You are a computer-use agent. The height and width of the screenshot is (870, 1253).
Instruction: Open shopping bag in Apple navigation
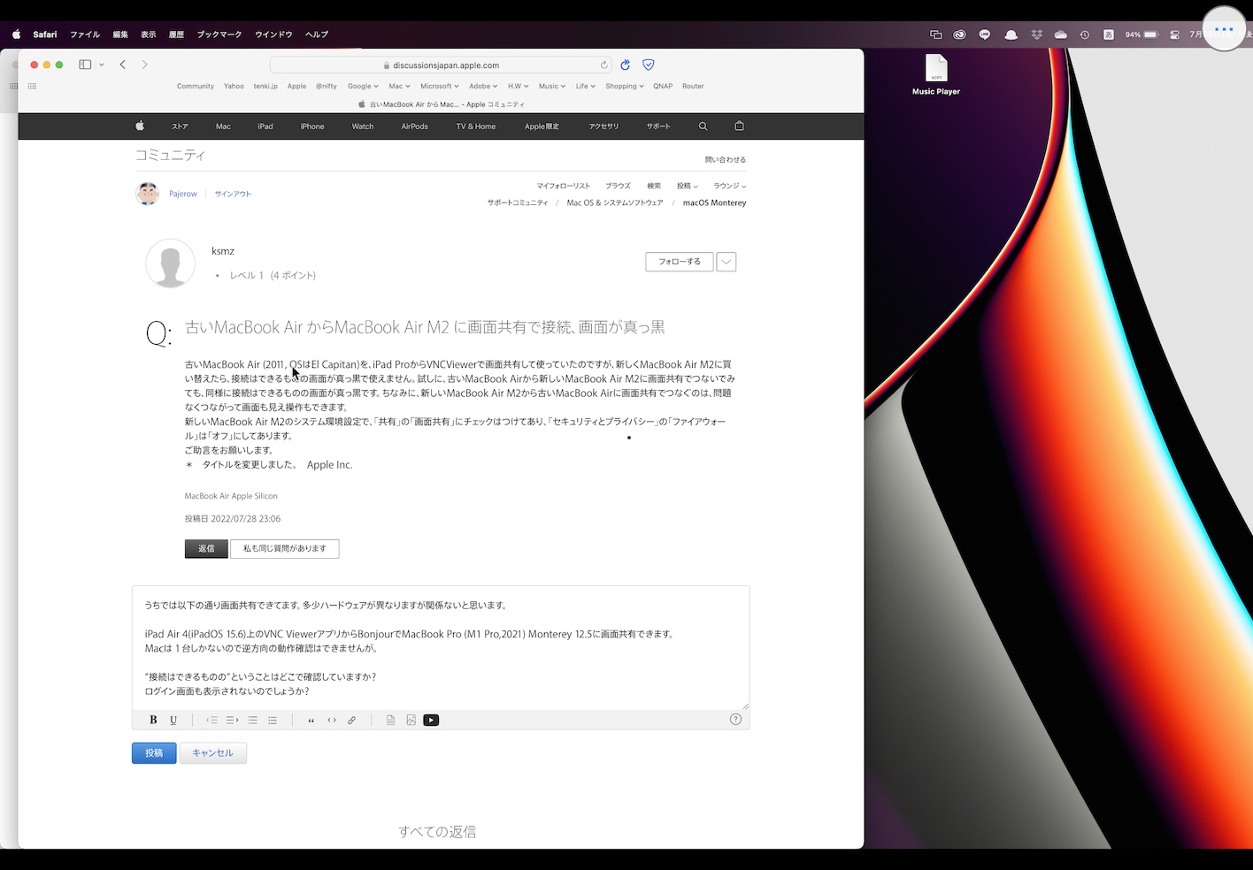click(x=739, y=126)
